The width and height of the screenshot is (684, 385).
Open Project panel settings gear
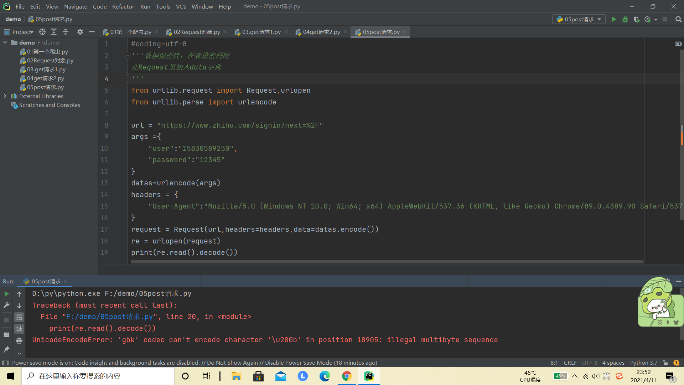pyautogui.click(x=80, y=32)
